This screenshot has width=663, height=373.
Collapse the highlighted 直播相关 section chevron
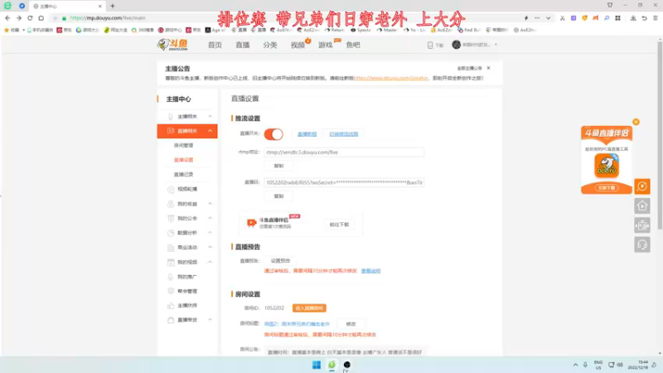click(211, 131)
